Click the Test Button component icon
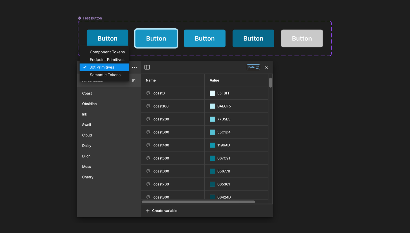The image size is (410, 233). (x=80, y=18)
